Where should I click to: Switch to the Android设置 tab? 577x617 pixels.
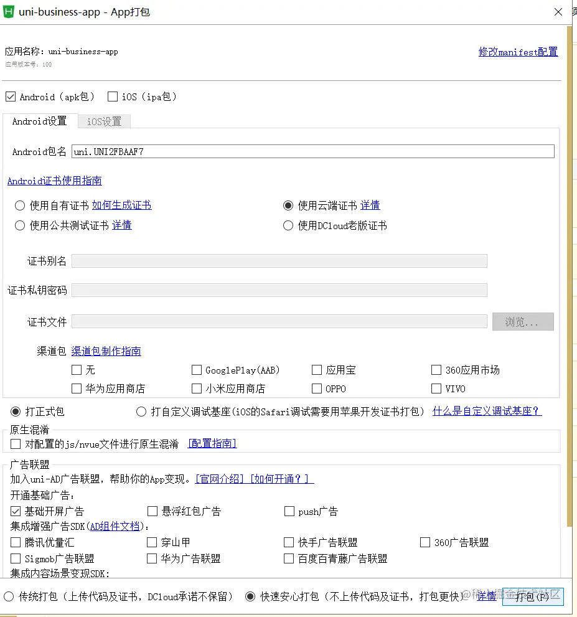(39, 121)
